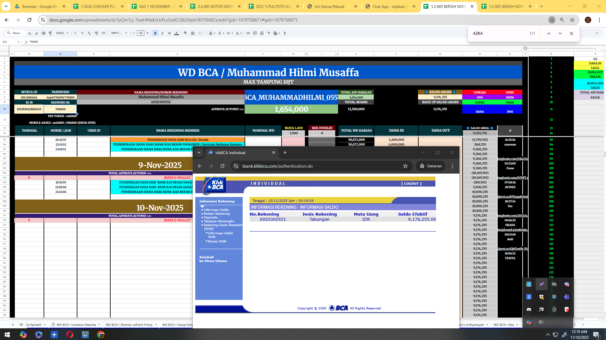Screen dimensions: 606x340
Task: Open Deposito in klikBCA sidebar
Action: pyautogui.click(x=211, y=218)
